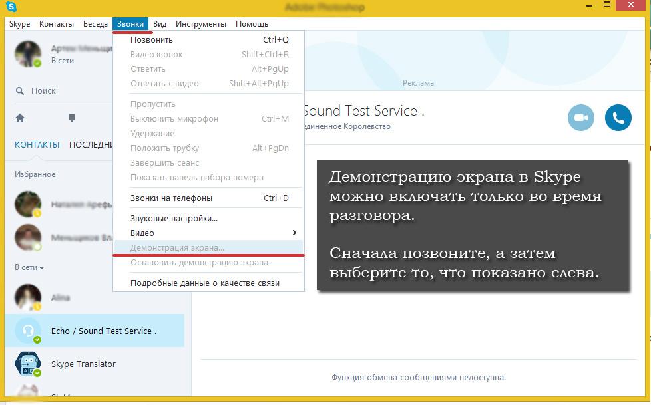Click В сети status under profile name
The width and height of the screenshot is (651, 405).
coord(63,61)
